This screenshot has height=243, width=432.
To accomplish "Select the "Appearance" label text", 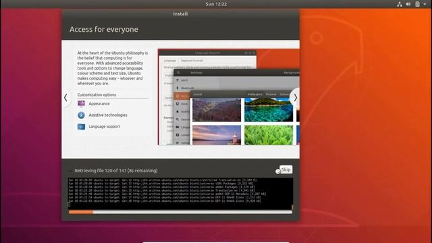I will pos(99,103).
